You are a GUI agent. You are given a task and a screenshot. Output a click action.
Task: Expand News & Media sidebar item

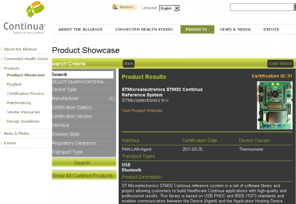[x=17, y=133]
